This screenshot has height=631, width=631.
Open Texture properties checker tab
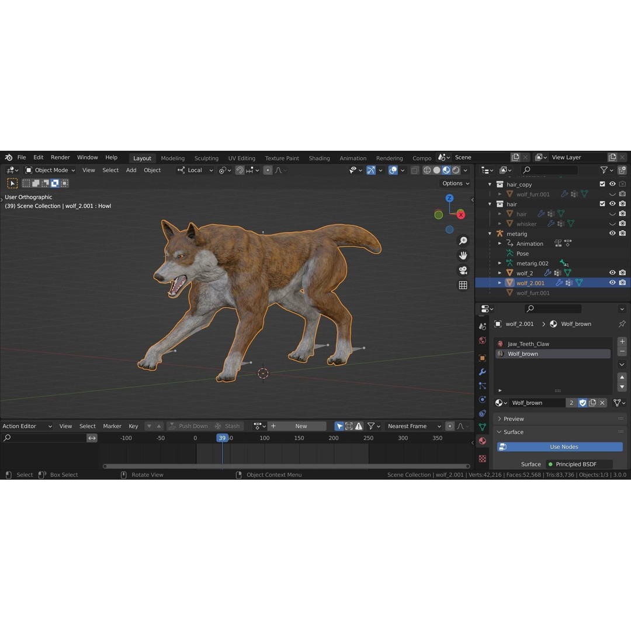pyautogui.click(x=482, y=459)
